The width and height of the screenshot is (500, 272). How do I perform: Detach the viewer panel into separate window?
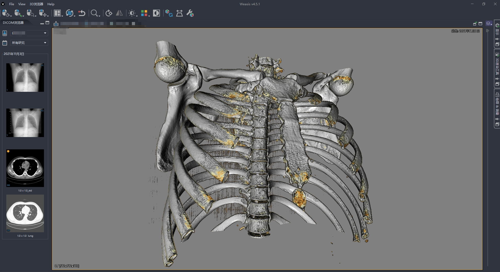pos(475,24)
